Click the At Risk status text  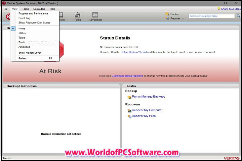click(x=50, y=71)
